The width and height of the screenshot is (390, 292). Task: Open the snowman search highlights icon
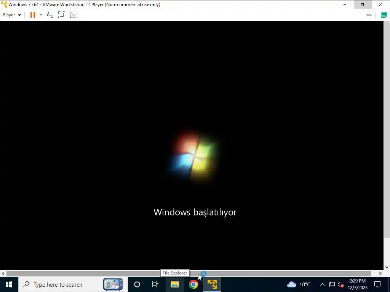[x=113, y=284]
